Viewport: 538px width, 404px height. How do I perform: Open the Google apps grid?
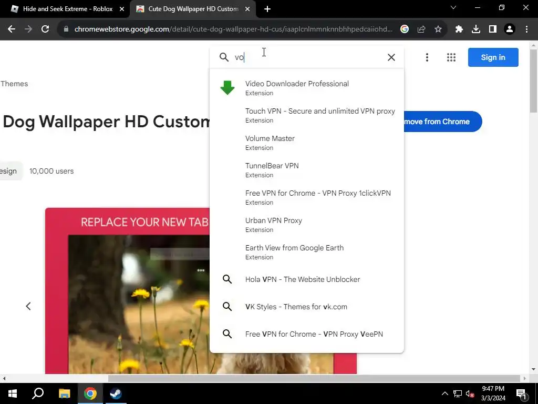pos(451,57)
